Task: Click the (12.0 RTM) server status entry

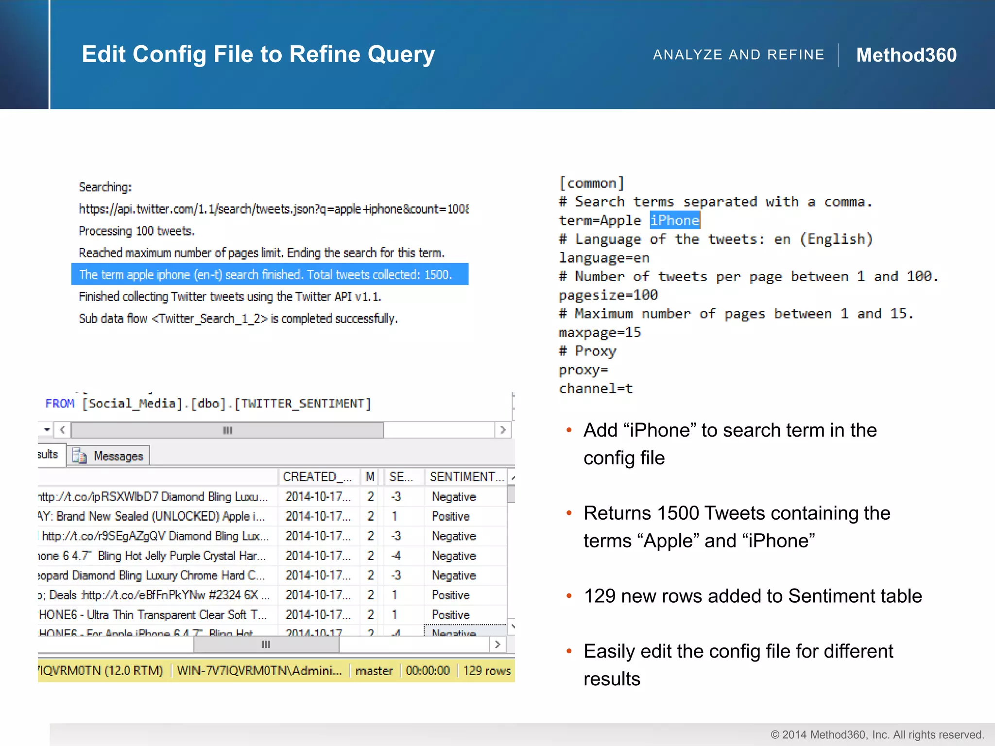Action: 101,671
